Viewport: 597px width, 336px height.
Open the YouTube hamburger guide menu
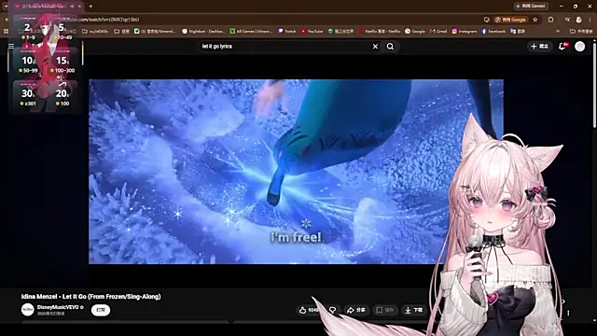click(11, 46)
